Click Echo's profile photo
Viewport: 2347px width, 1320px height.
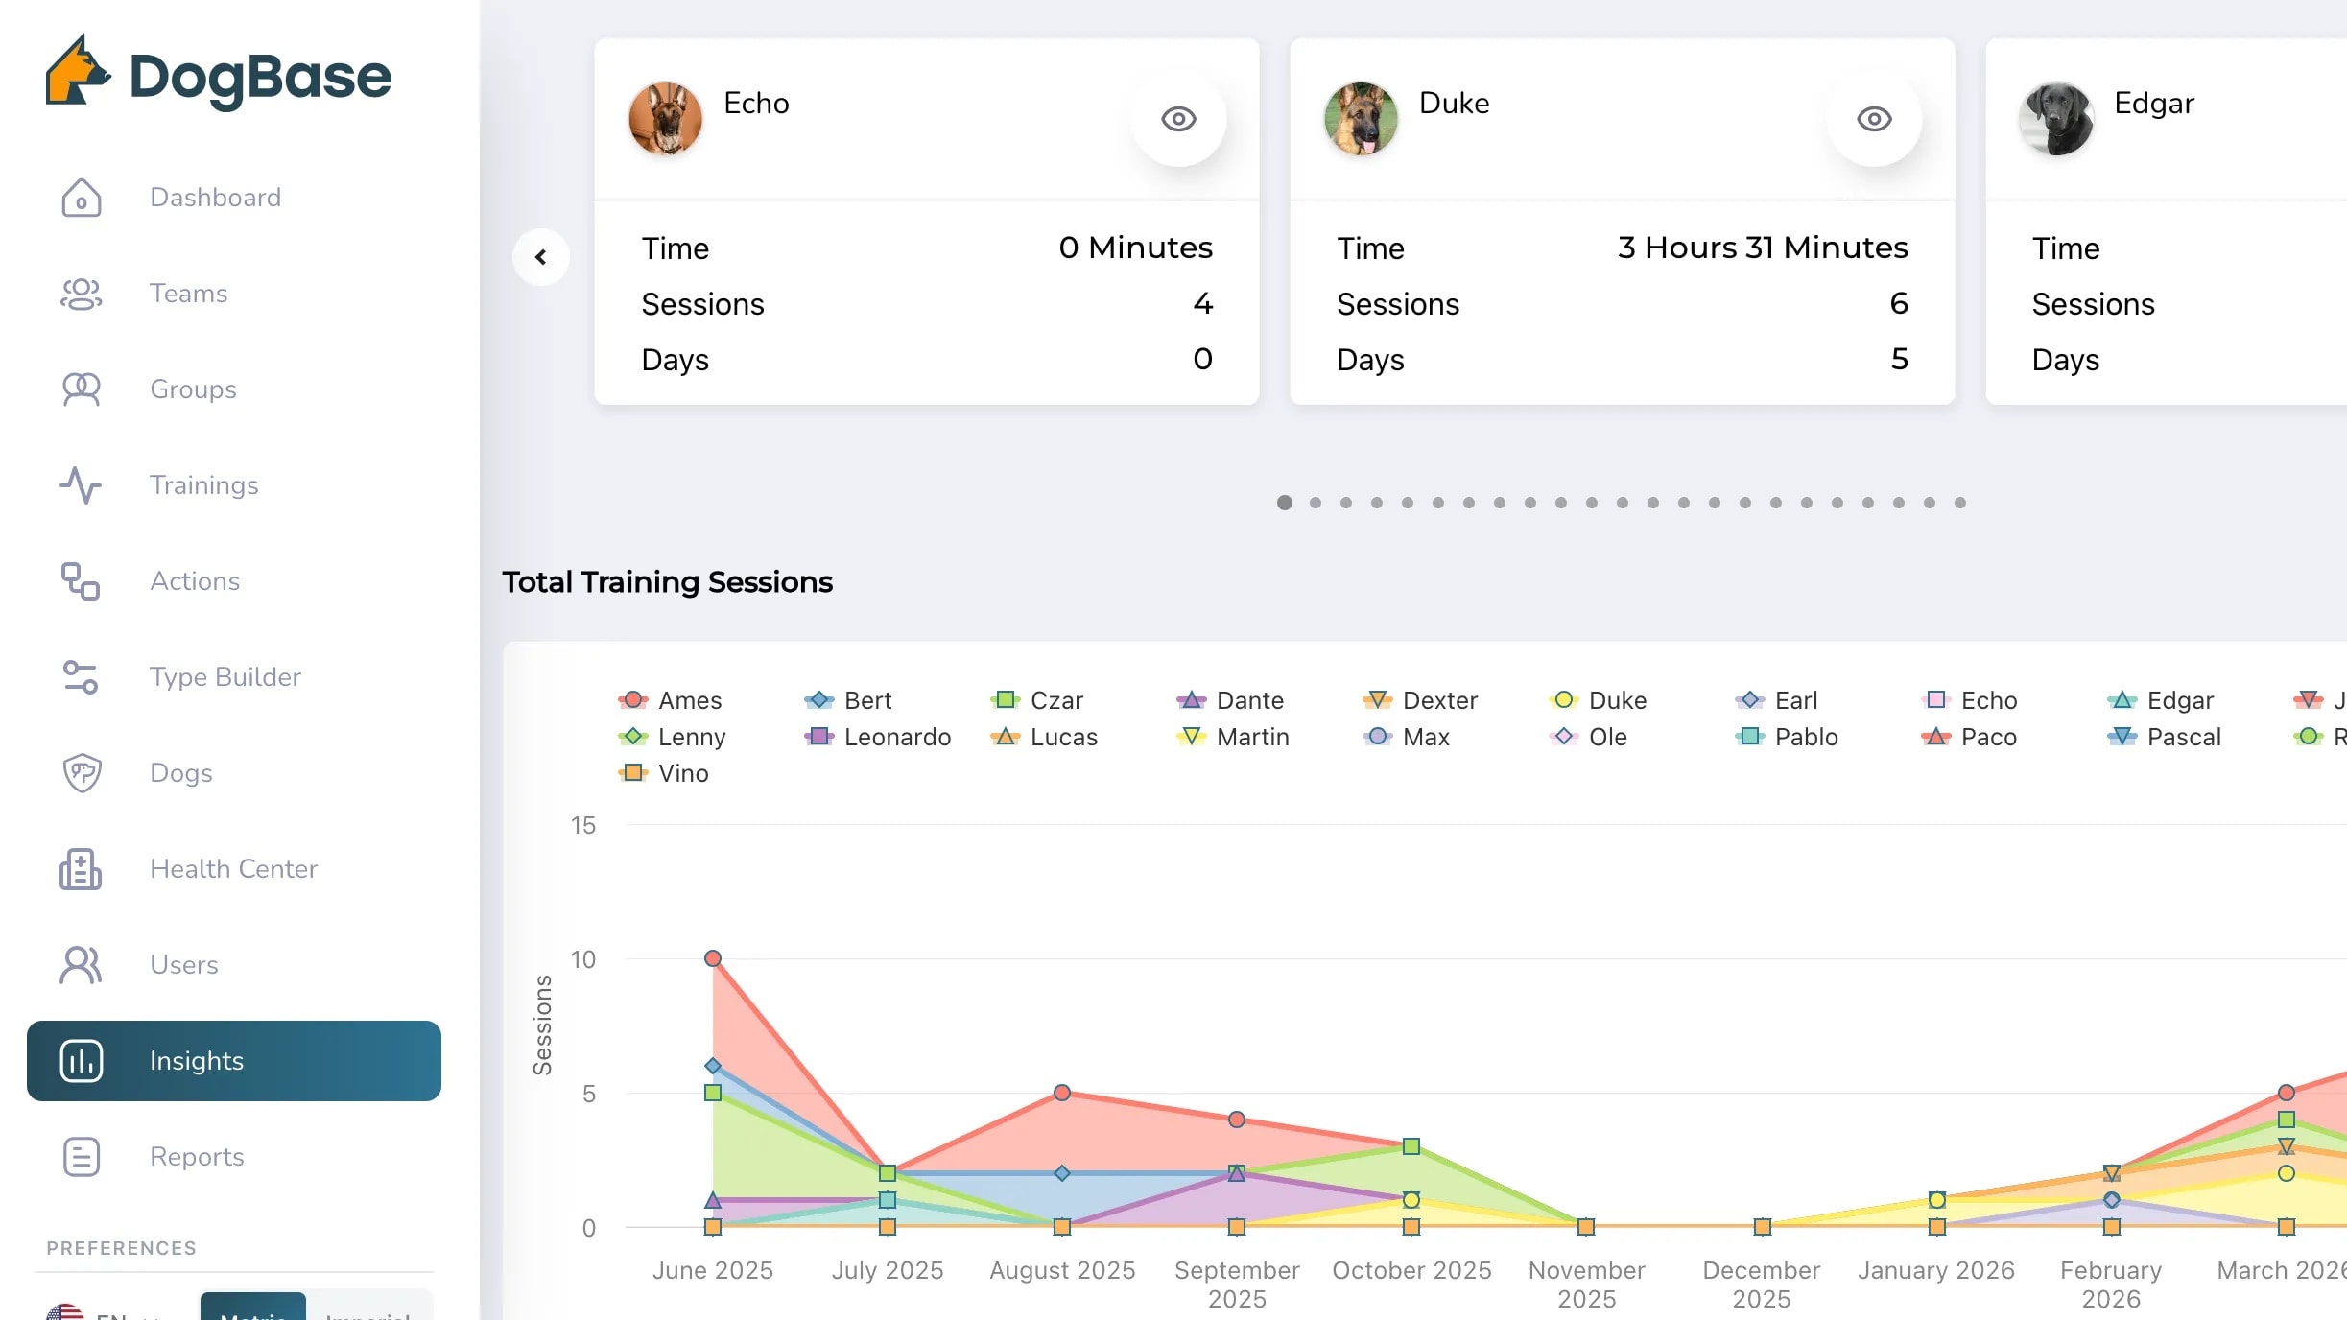pos(665,119)
